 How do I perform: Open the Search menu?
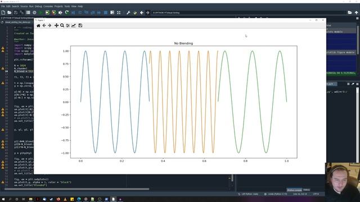tap(15, 6)
